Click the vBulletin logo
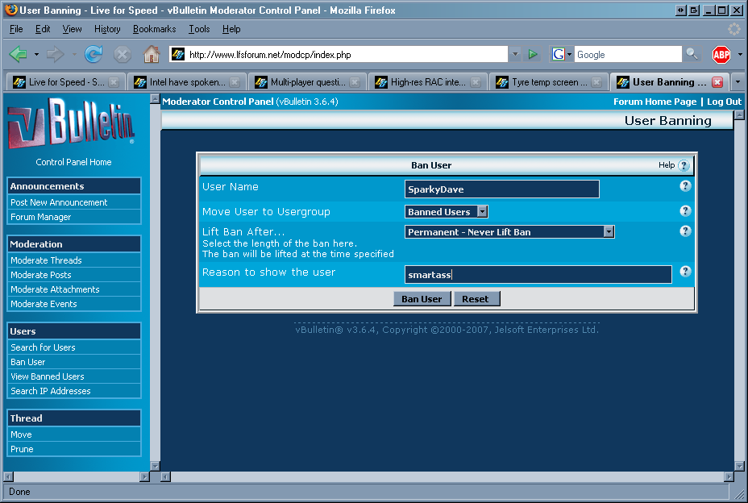 pyautogui.click(x=72, y=122)
